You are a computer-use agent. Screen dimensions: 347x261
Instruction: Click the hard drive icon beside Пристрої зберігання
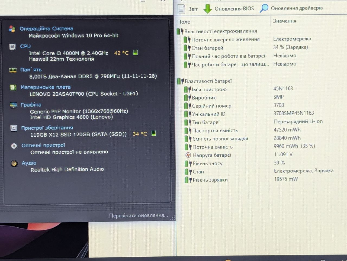tap(14, 128)
